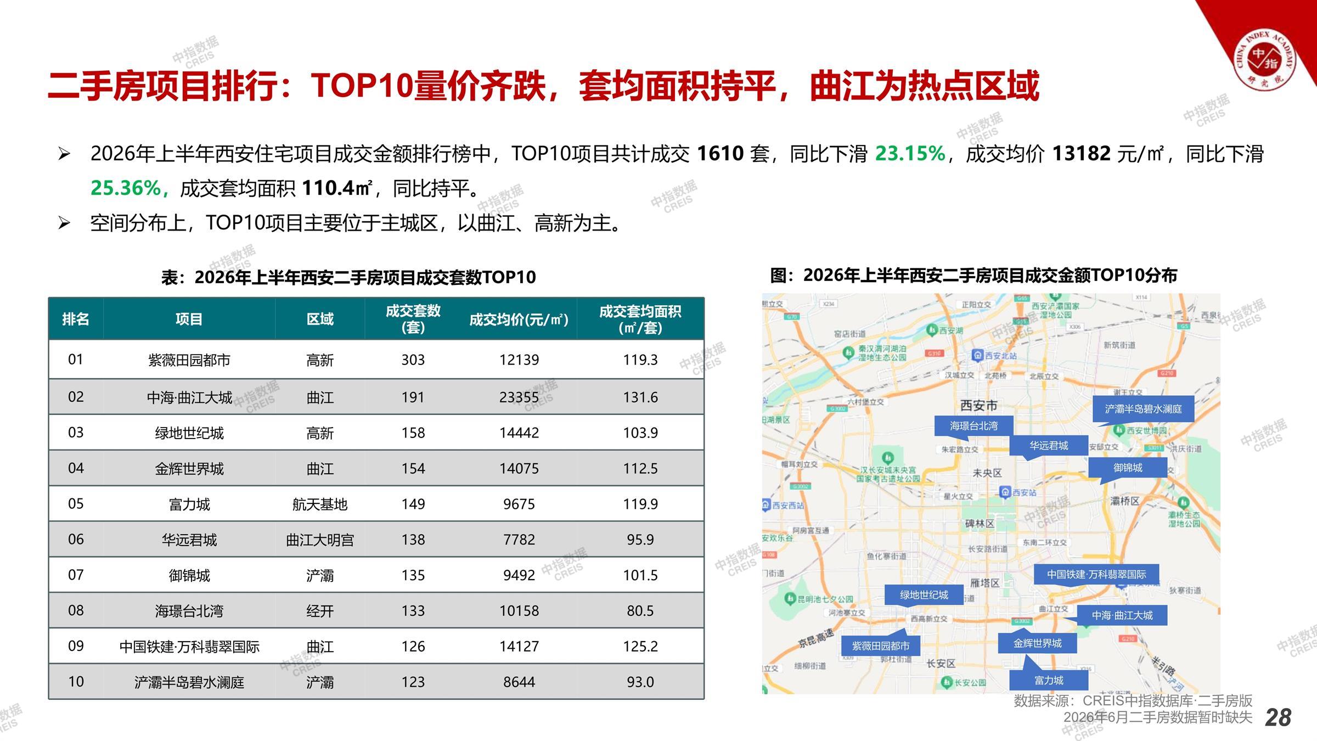Click the 高新 cell in the 绿地世纪城 row
This screenshot has height=741, width=1317.
[320, 433]
